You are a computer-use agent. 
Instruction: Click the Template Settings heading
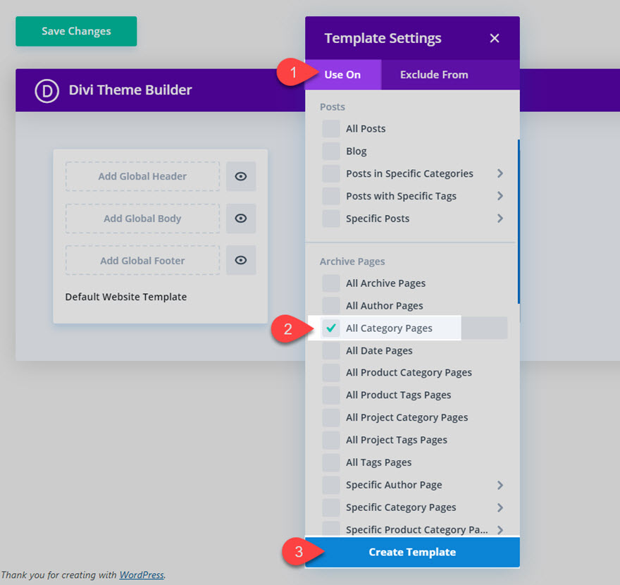[383, 38]
